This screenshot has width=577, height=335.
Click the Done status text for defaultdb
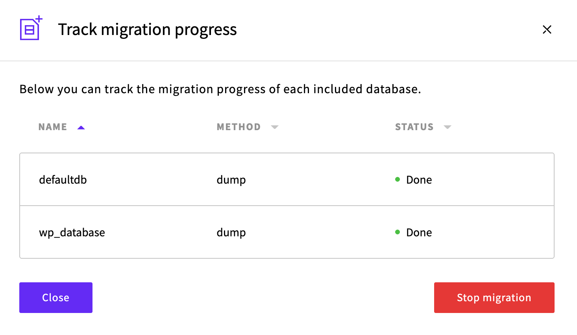pyautogui.click(x=419, y=180)
